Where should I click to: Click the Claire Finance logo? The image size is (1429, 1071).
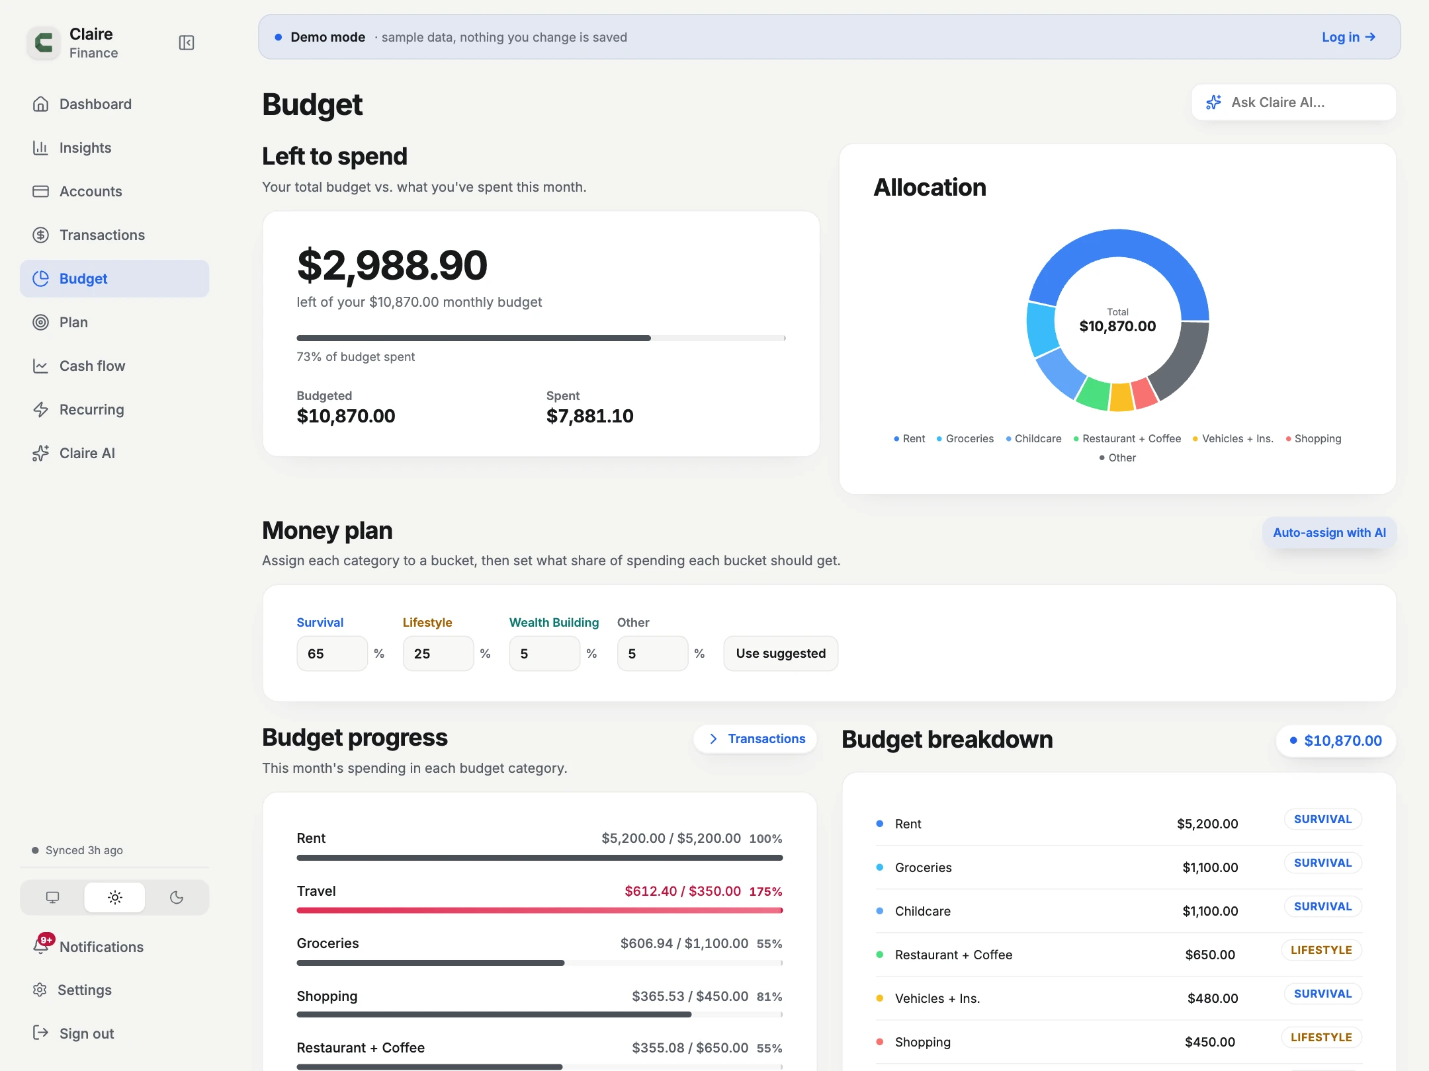click(44, 43)
